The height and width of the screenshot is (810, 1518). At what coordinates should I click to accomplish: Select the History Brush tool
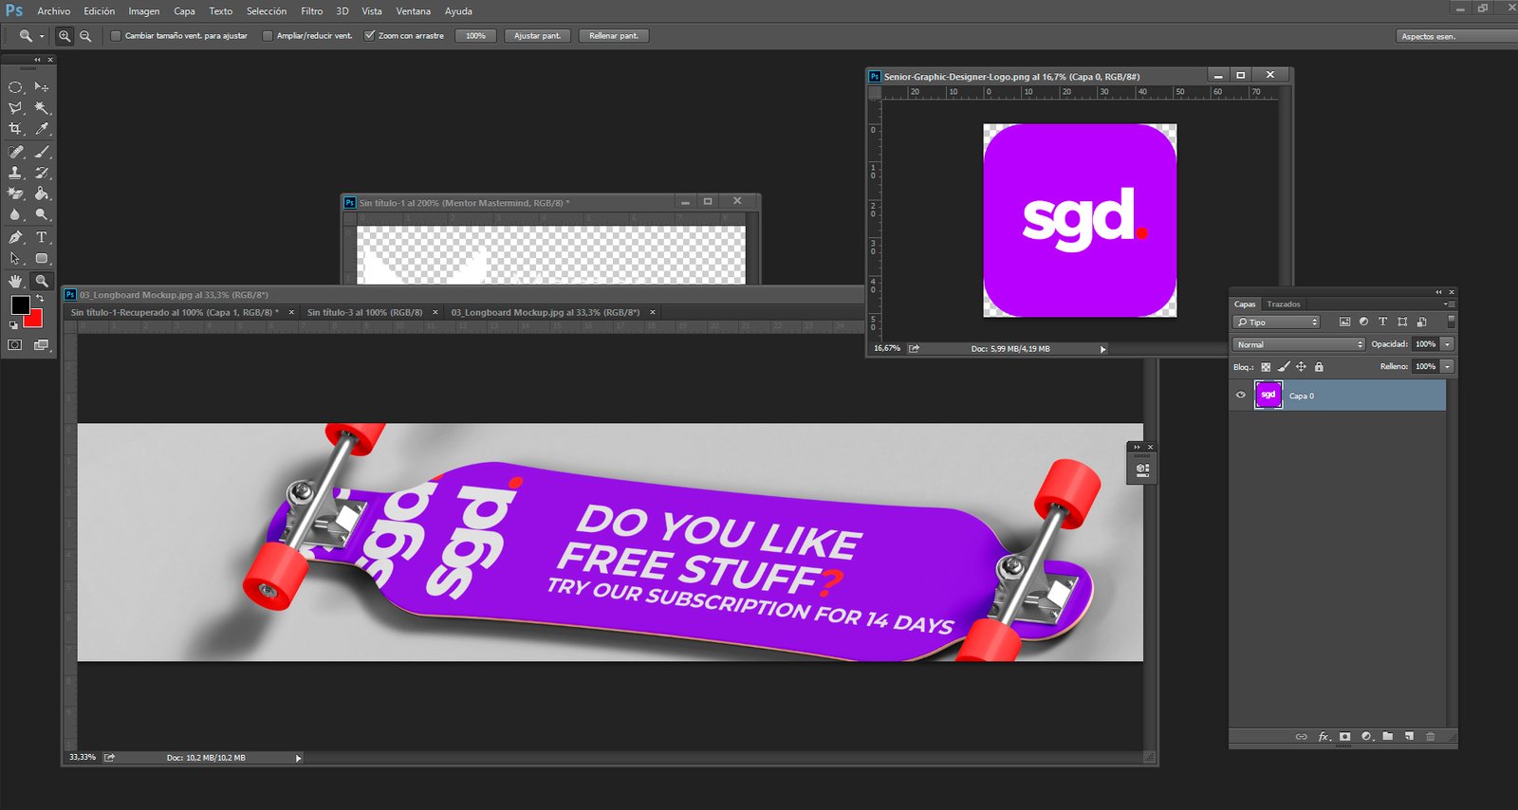click(x=42, y=173)
